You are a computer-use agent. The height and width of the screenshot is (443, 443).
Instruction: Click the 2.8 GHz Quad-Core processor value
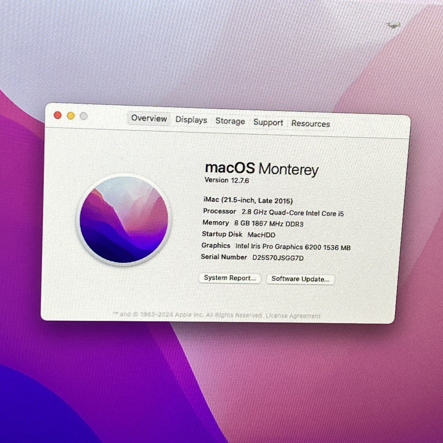point(292,213)
